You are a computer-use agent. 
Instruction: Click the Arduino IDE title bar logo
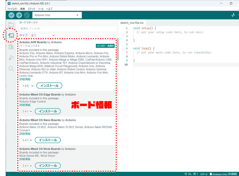point(9,3)
